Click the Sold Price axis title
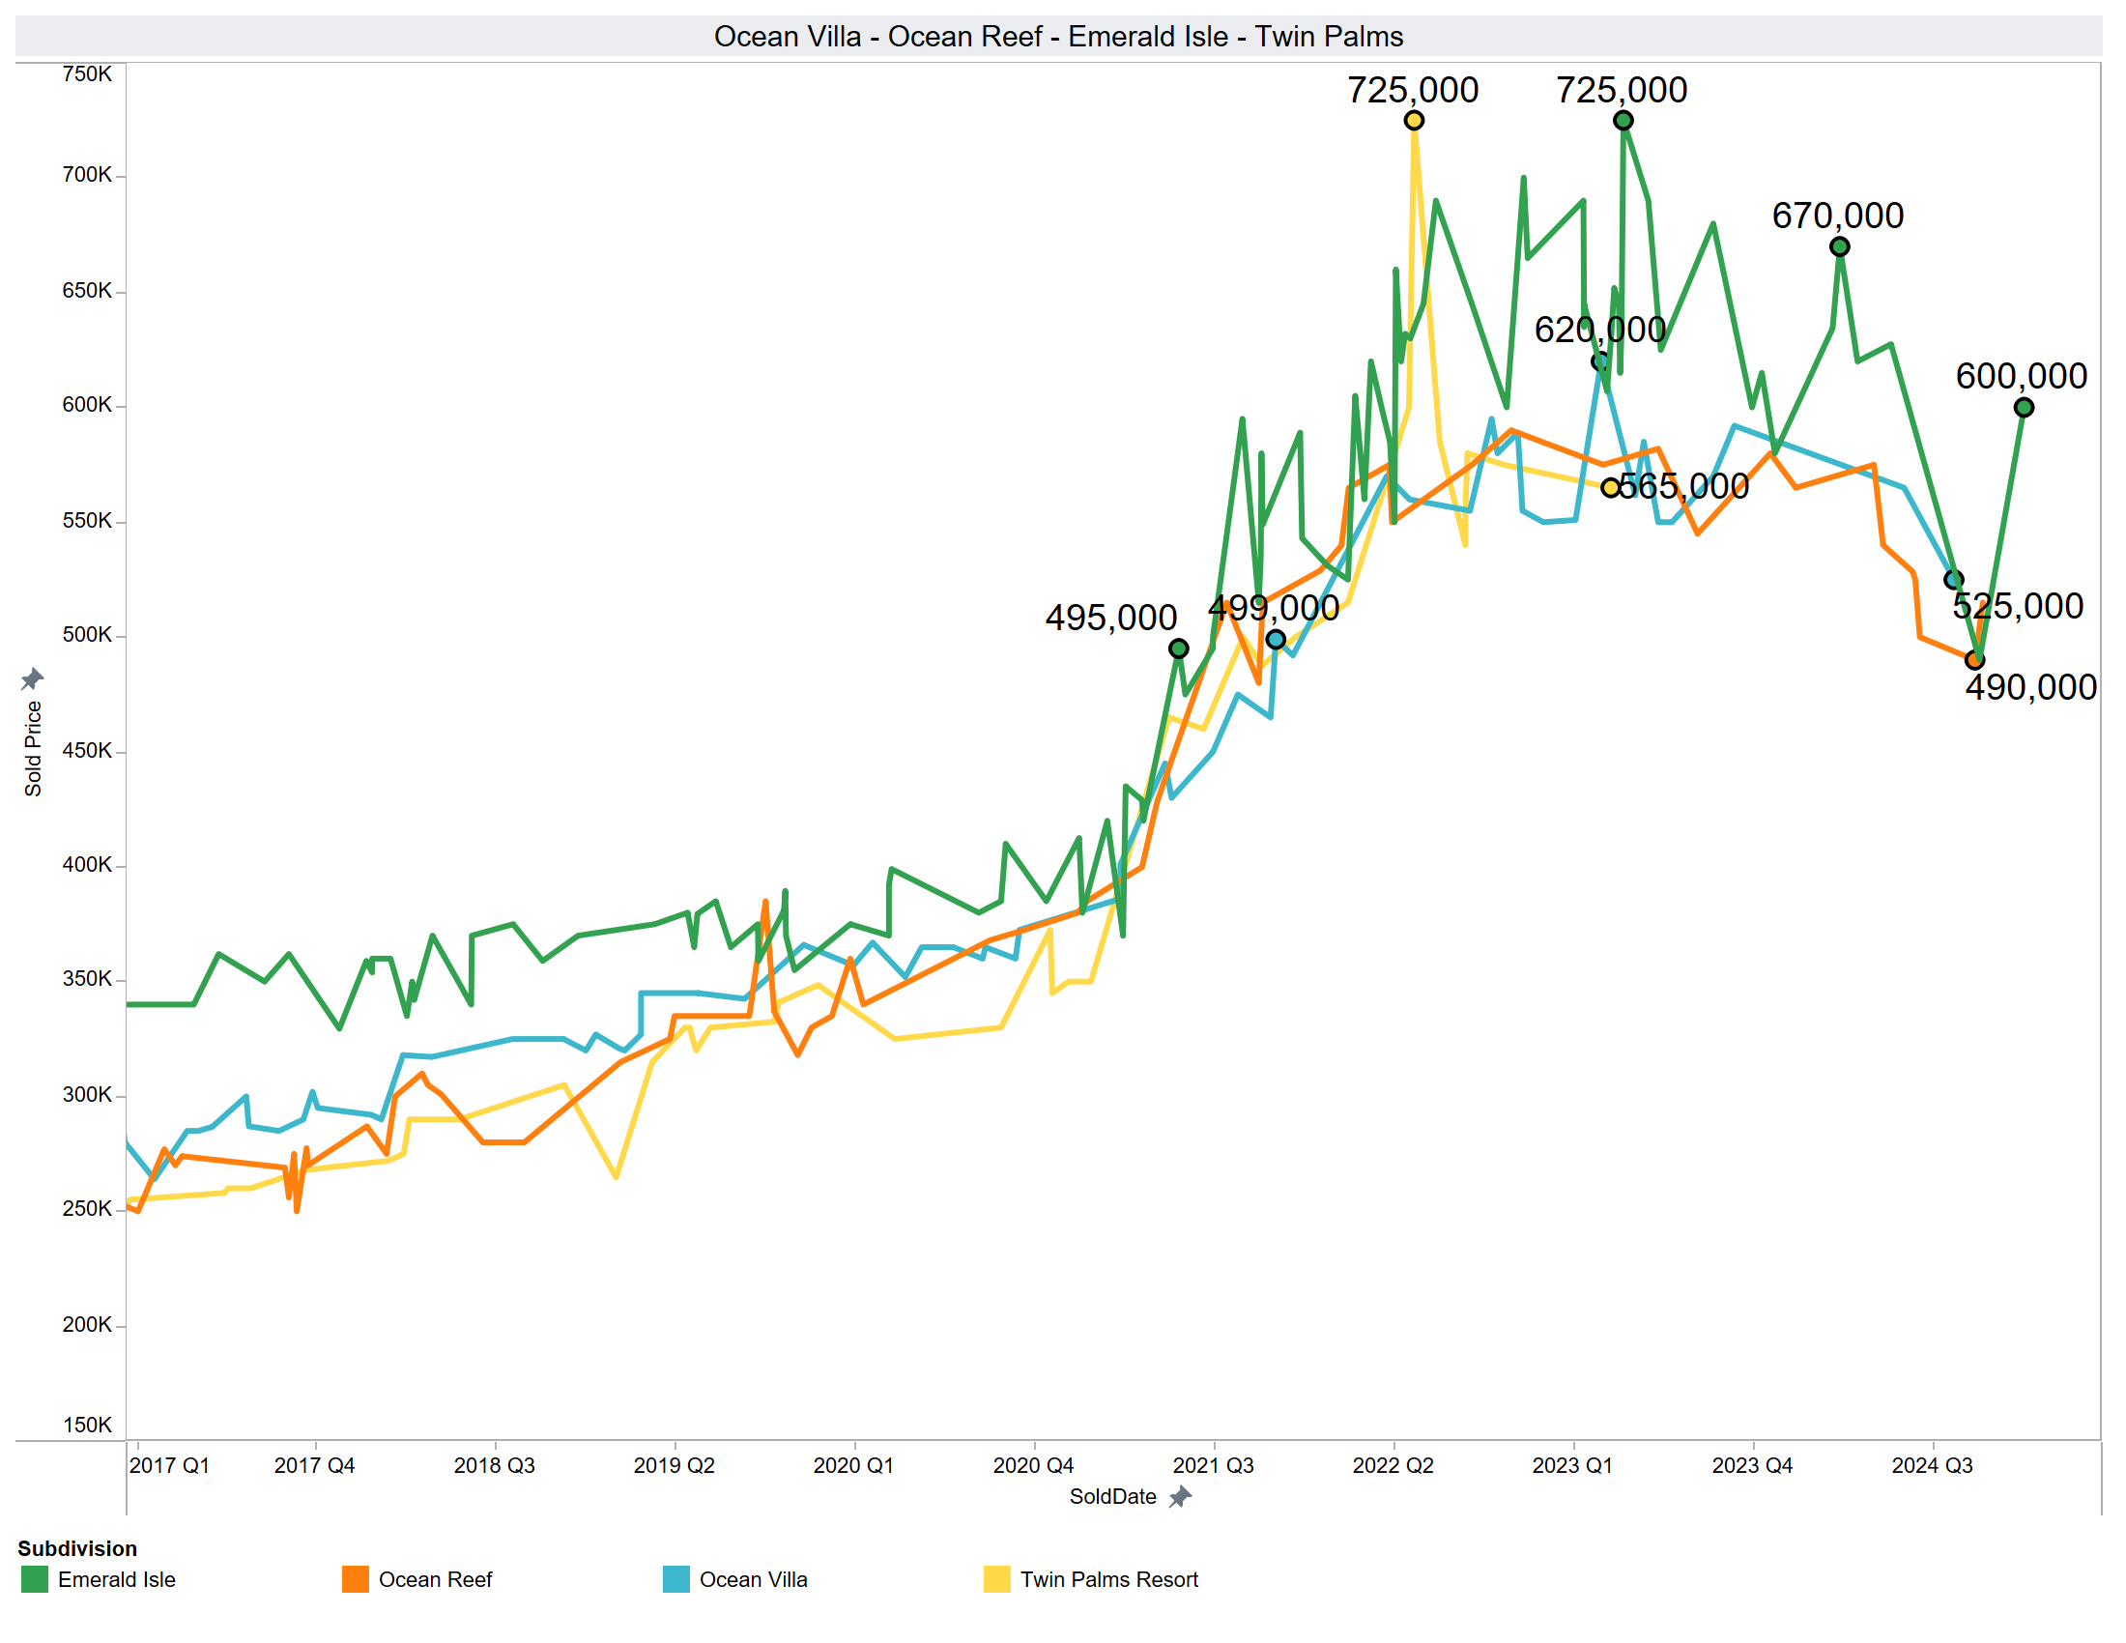The height and width of the screenshot is (1643, 2126). pyautogui.click(x=33, y=749)
